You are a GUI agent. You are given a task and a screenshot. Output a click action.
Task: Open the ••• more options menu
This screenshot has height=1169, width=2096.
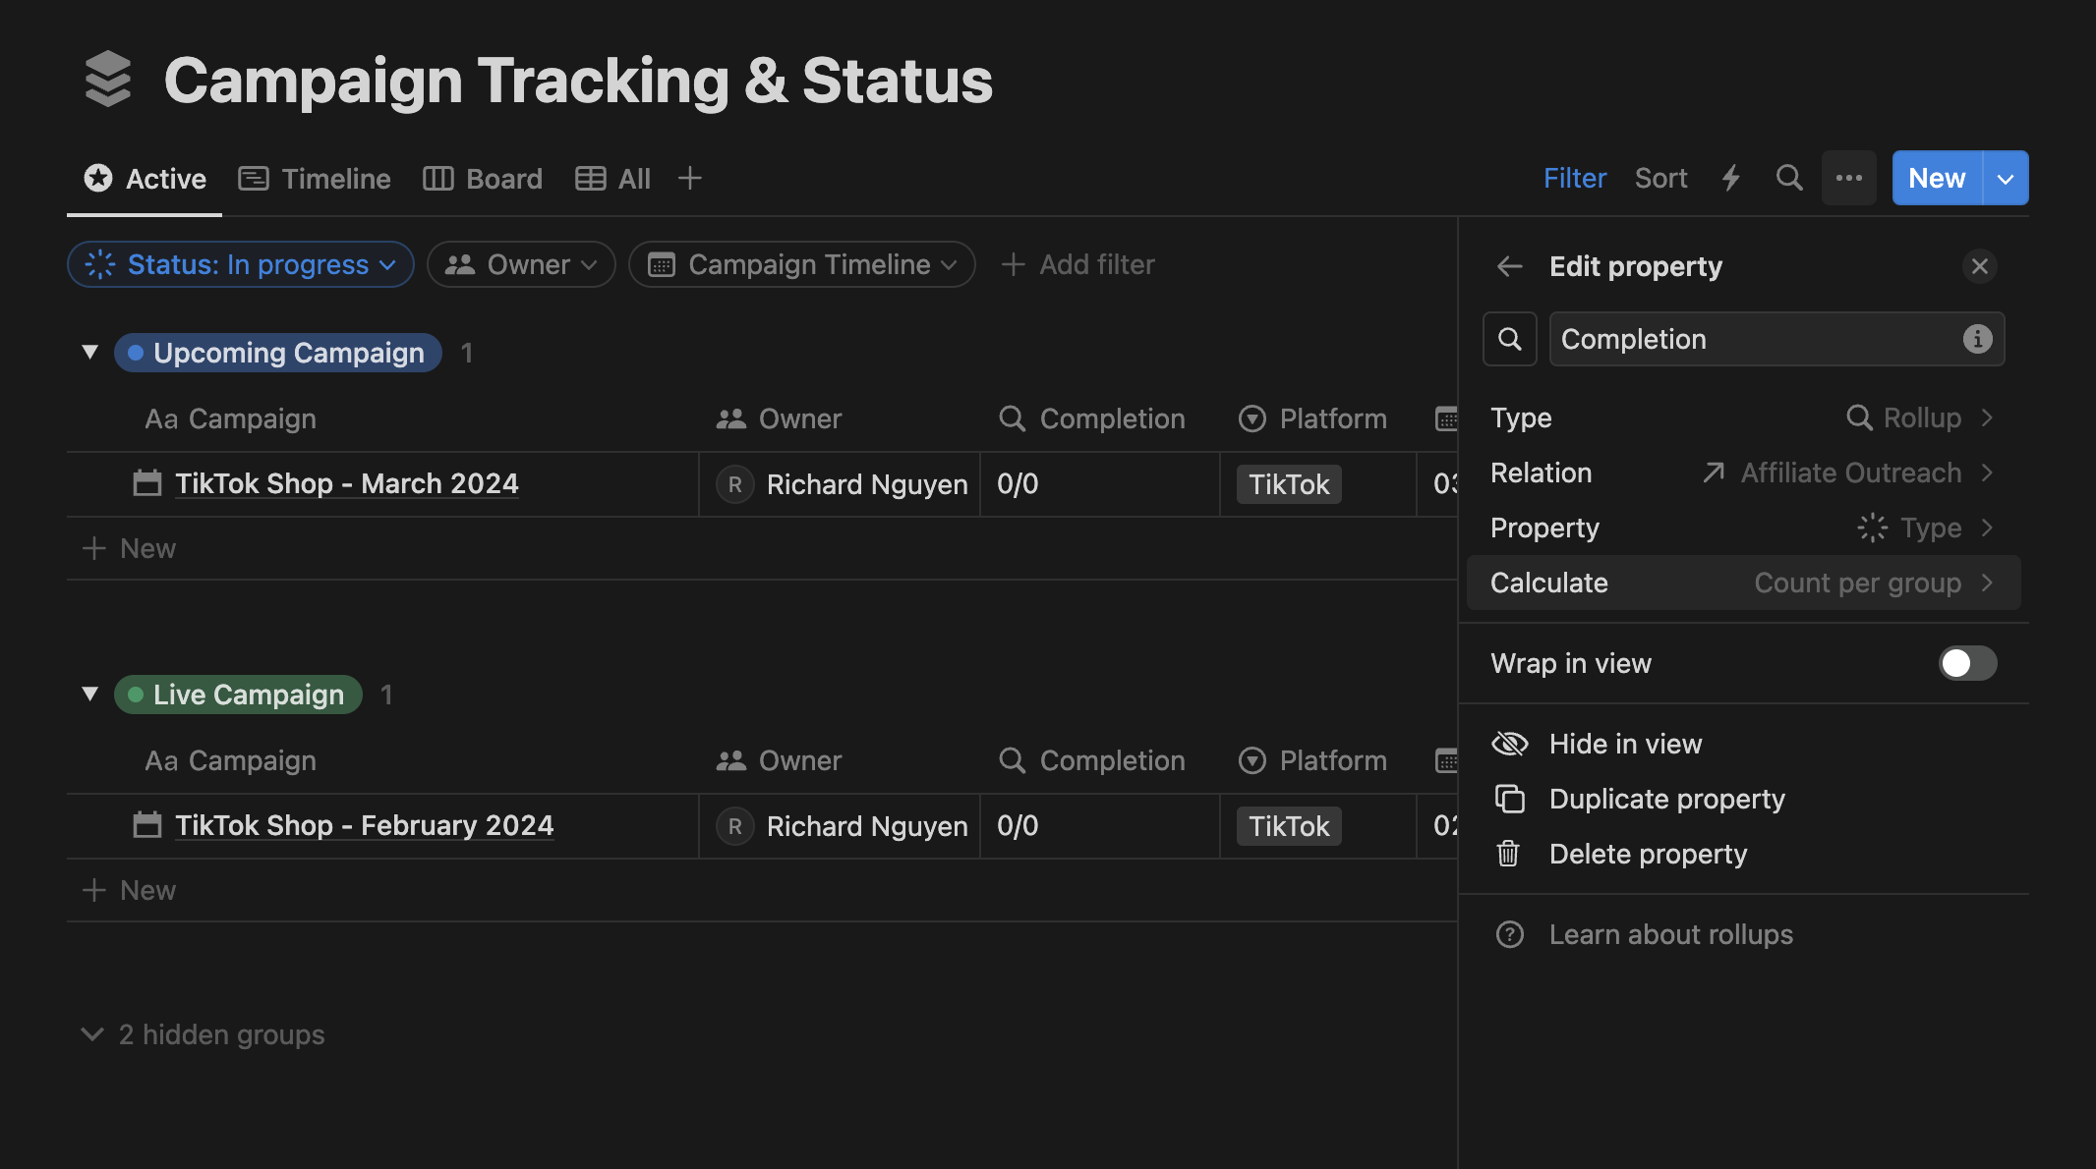tap(1848, 178)
